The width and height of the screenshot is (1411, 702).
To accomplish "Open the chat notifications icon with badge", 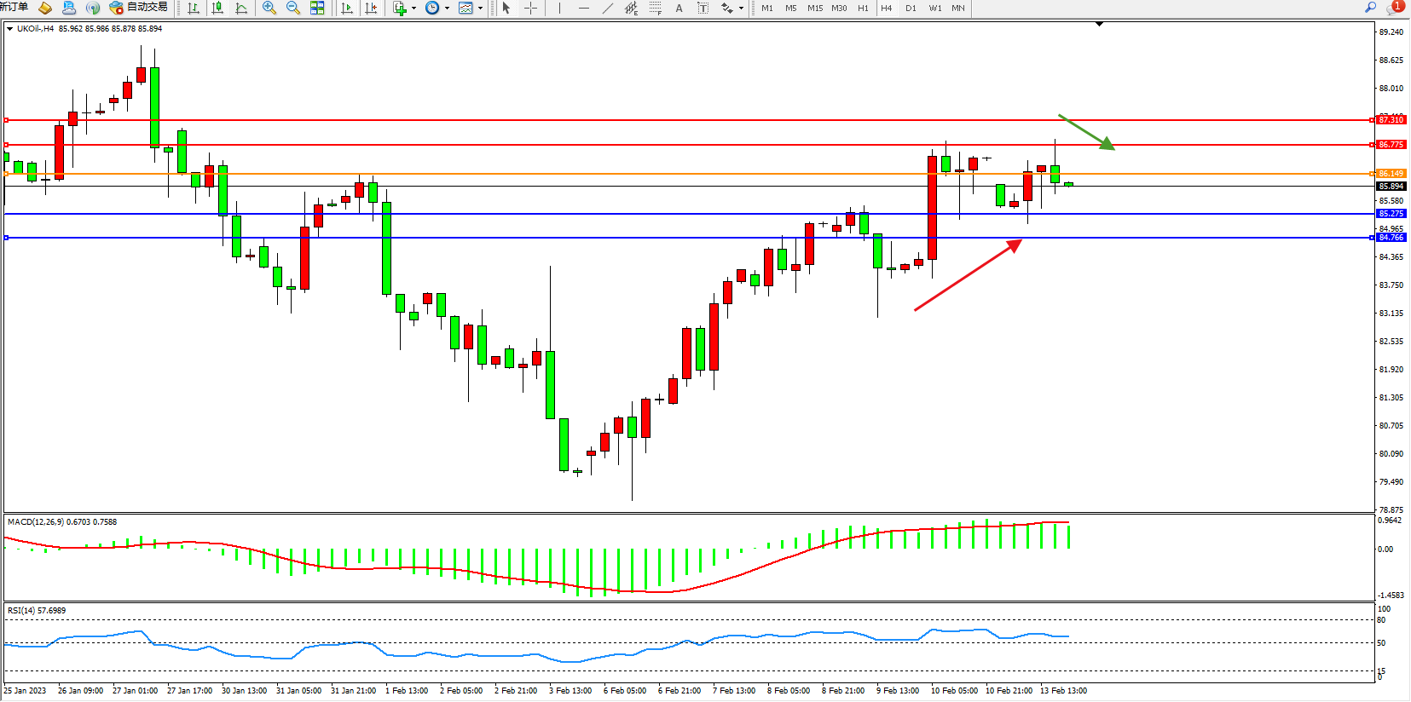I will (x=1394, y=7).
